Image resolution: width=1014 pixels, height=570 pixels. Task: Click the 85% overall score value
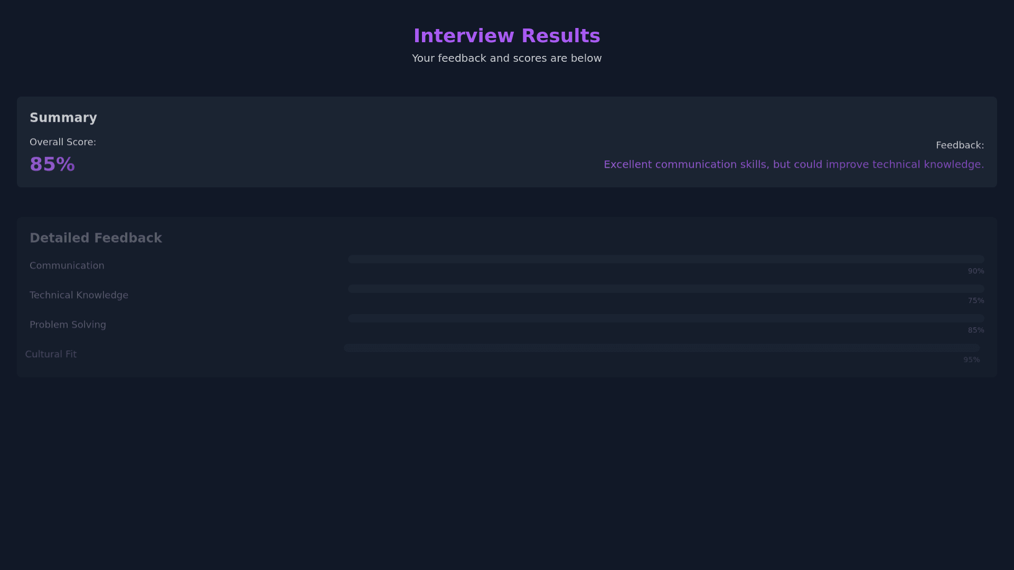[x=52, y=164]
